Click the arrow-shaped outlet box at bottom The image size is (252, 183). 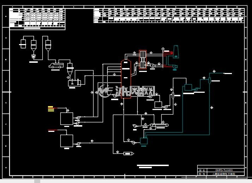(x=128, y=154)
